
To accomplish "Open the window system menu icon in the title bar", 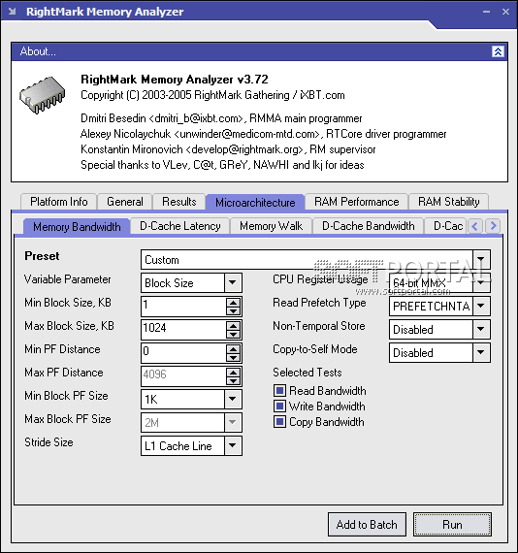I will (12, 12).
